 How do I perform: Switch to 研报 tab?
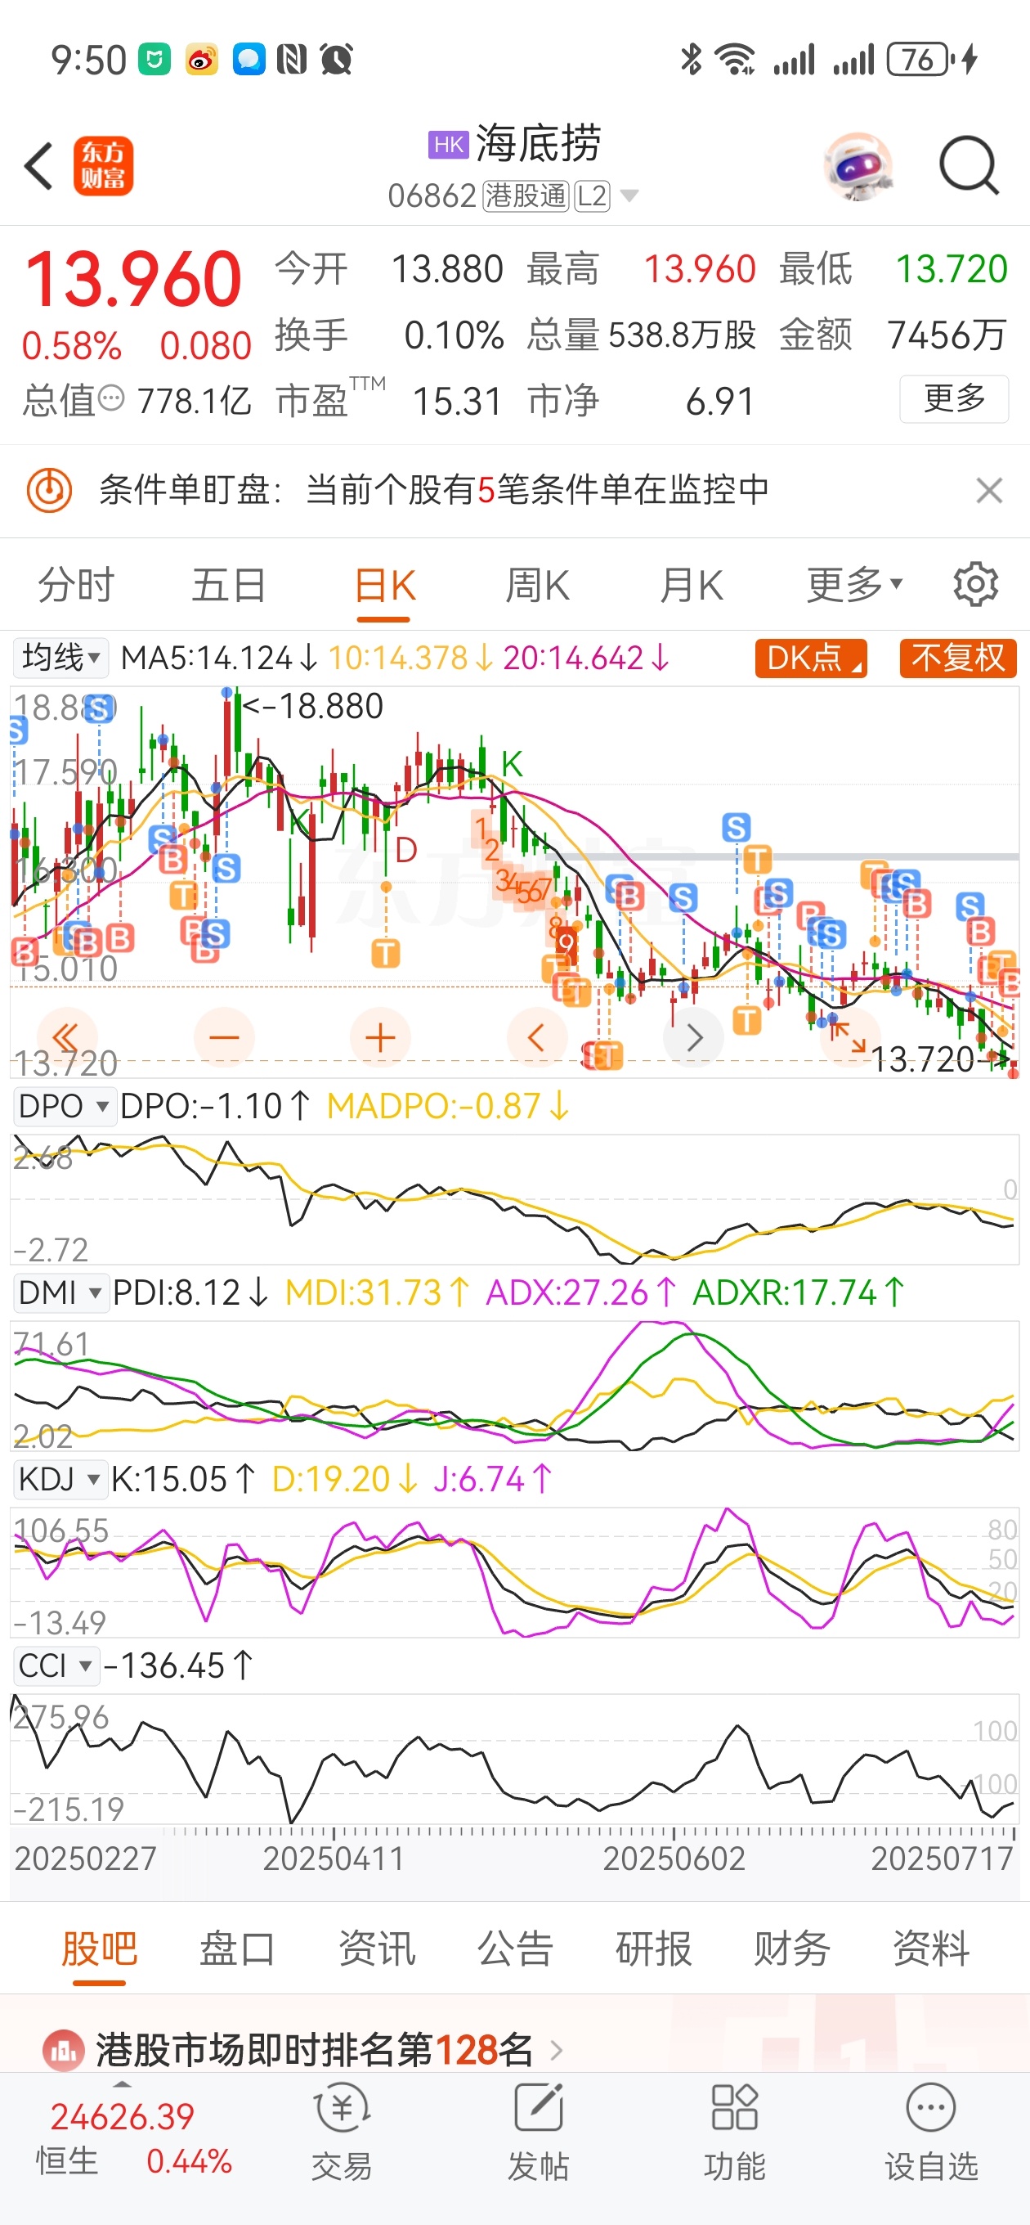[x=654, y=1949]
